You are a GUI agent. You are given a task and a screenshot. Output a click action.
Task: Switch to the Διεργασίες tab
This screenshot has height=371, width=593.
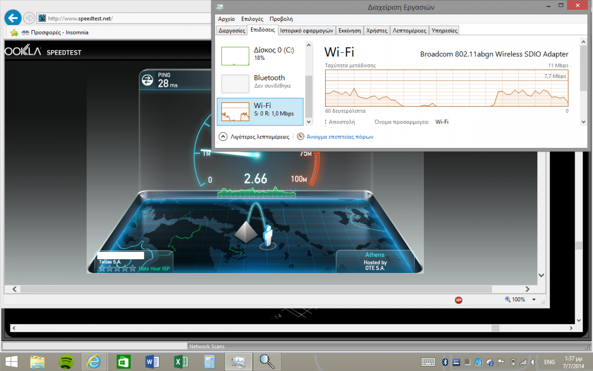click(x=232, y=30)
